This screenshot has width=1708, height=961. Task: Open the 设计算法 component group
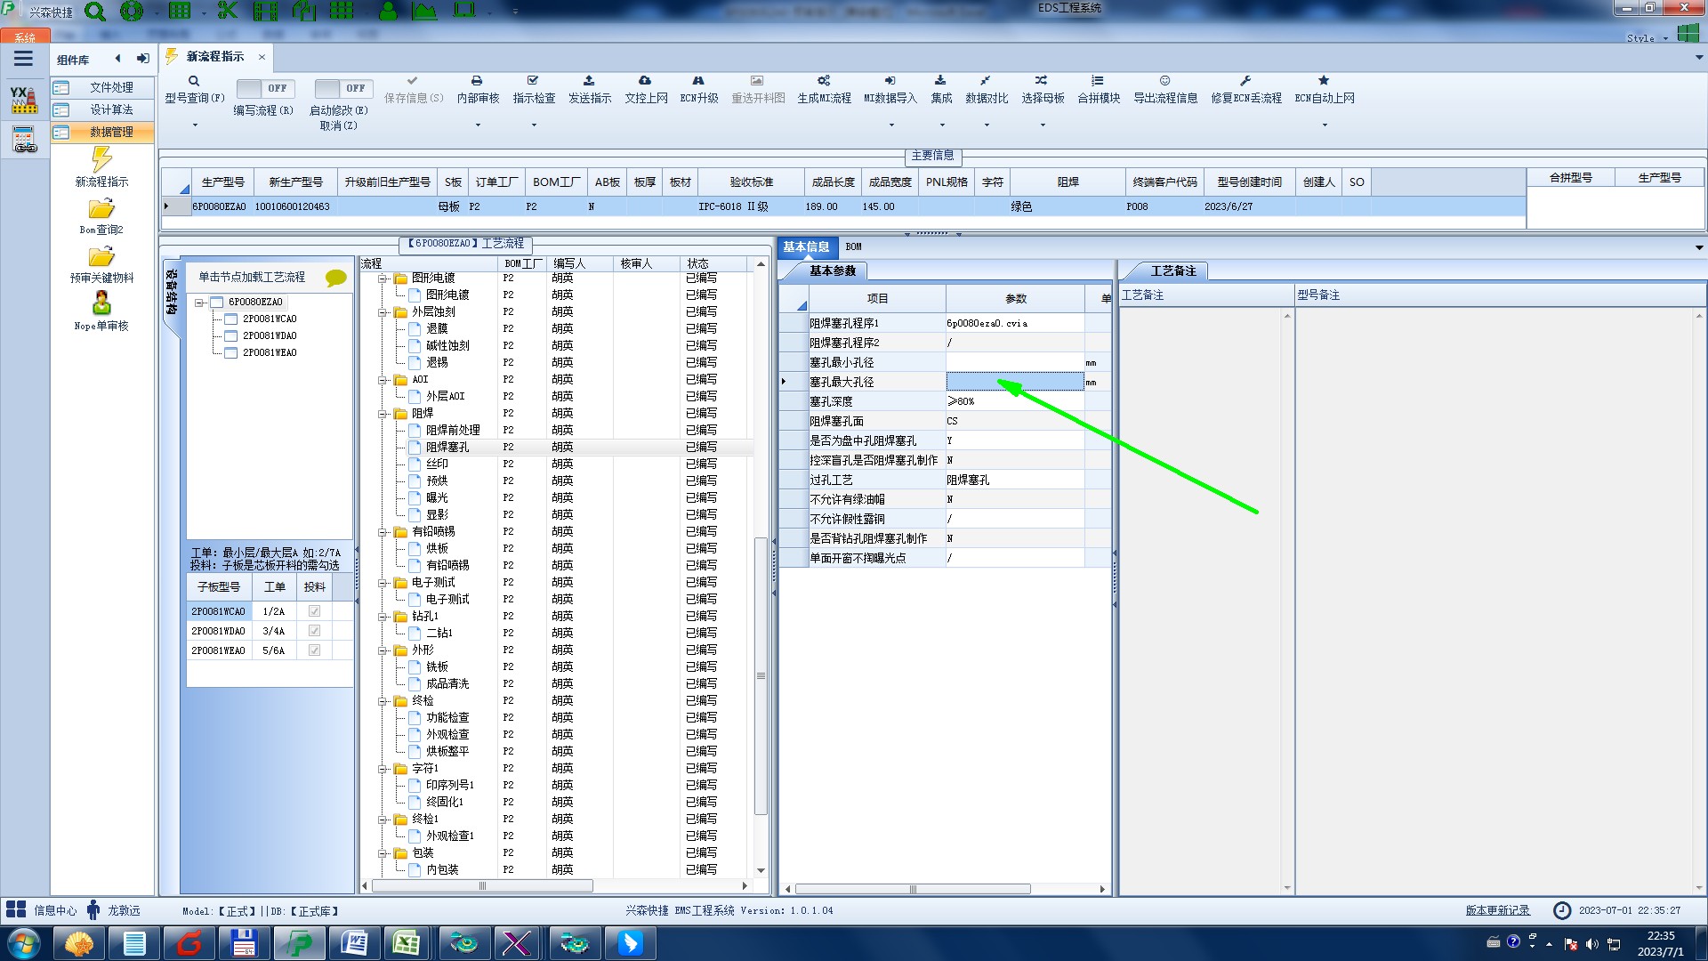coord(102,109)
